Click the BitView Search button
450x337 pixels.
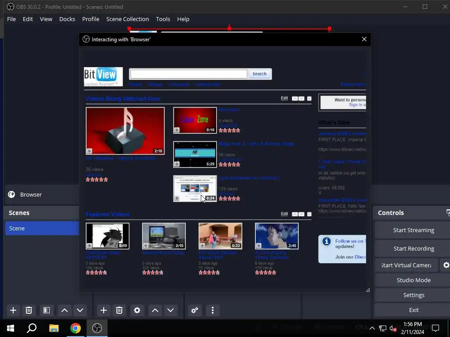259,74
